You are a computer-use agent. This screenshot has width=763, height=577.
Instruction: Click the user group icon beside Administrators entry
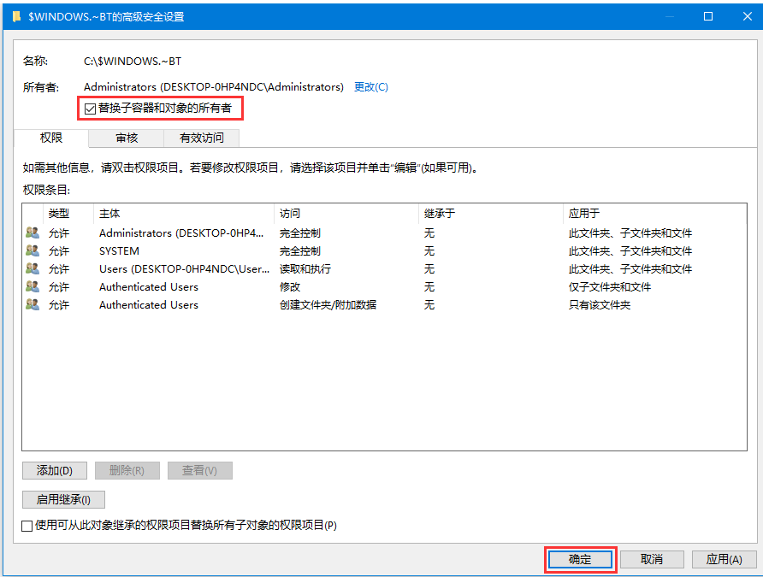33,233
